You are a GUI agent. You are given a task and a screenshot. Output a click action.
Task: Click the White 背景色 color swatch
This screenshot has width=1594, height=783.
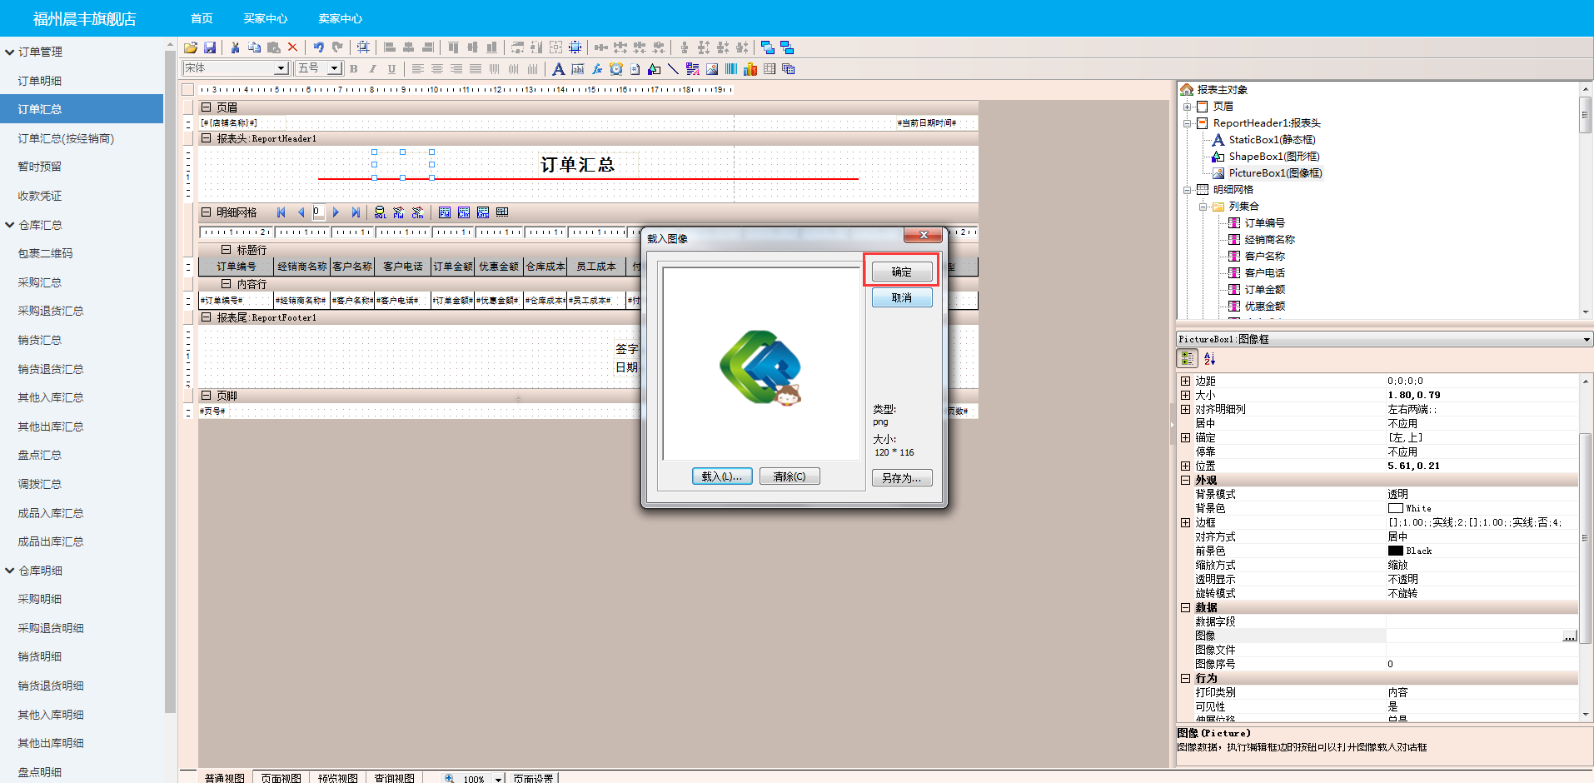1395,508
